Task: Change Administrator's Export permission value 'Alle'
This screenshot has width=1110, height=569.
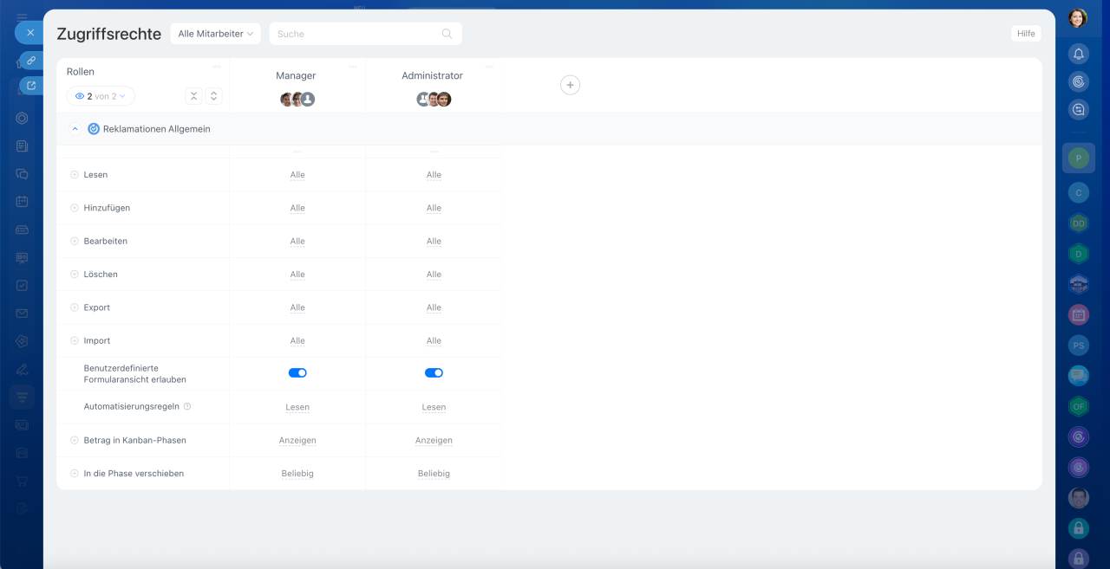Action: pos(434,307)
